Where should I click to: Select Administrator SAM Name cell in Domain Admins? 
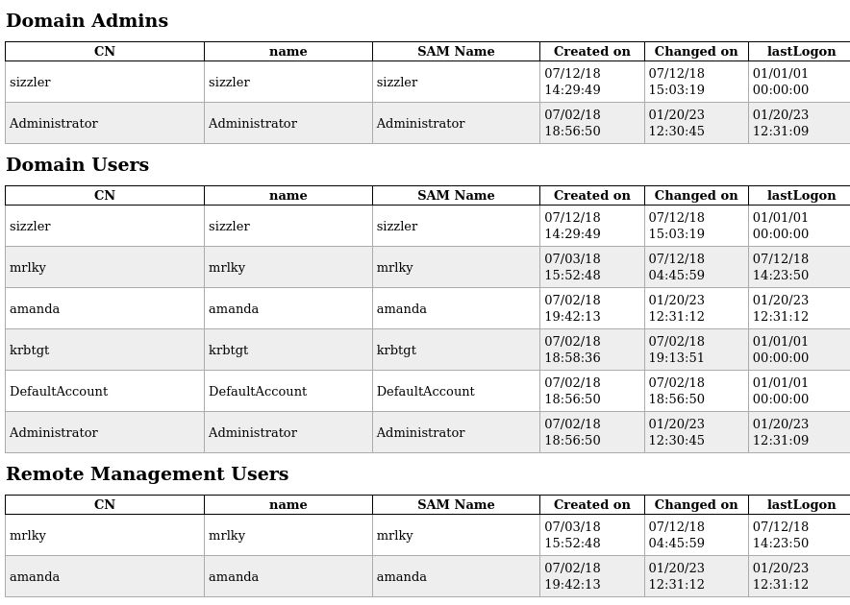(420, 124)
